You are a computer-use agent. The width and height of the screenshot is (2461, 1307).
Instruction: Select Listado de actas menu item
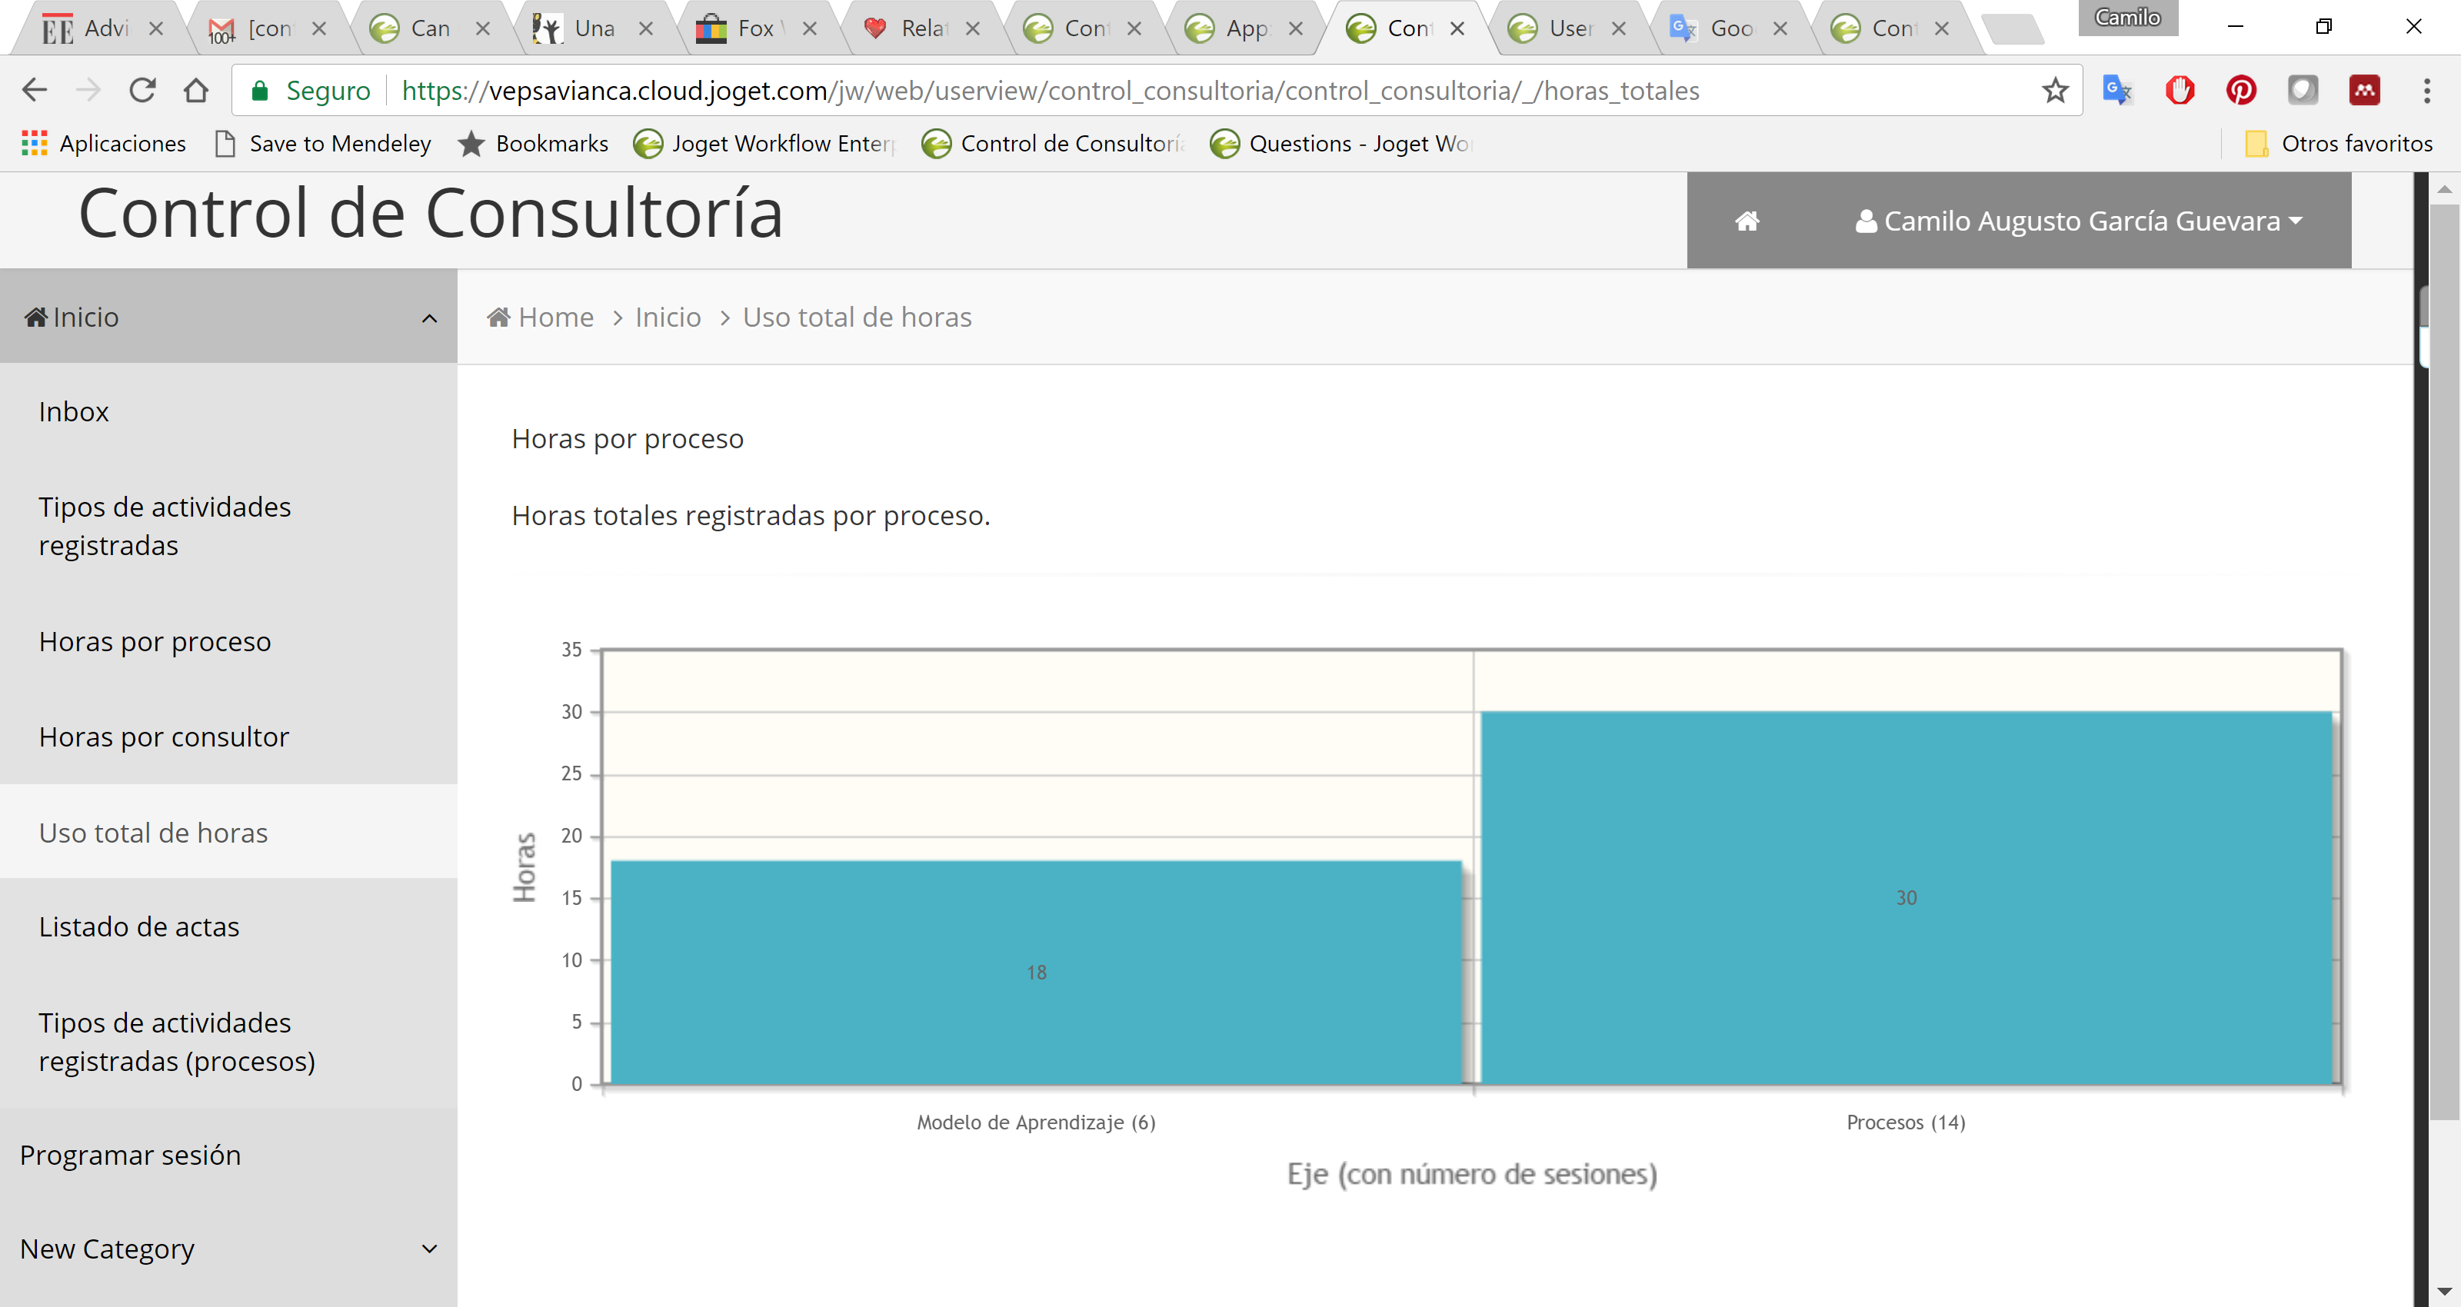[138, 926]
